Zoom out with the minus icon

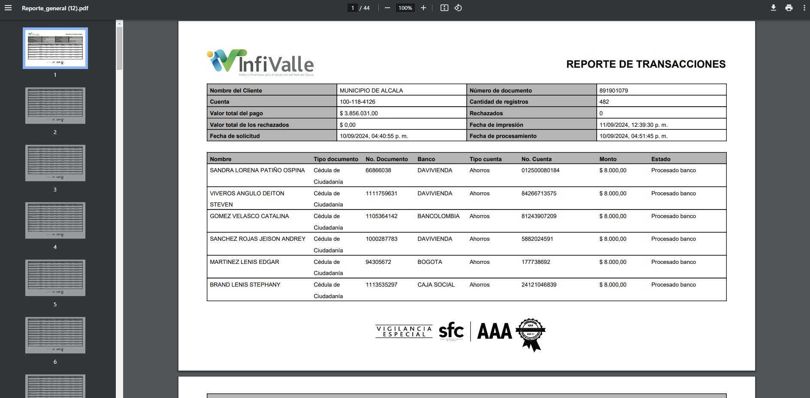(x=387, y=8)
